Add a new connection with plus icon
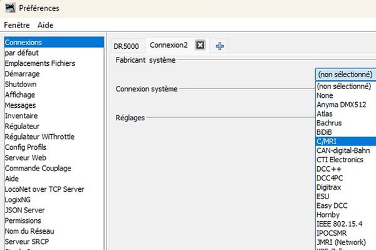Viewport: 376px width, 250px height. [x=220, y=46]
